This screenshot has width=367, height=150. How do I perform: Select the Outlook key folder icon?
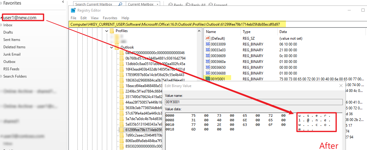pos(117,47)
